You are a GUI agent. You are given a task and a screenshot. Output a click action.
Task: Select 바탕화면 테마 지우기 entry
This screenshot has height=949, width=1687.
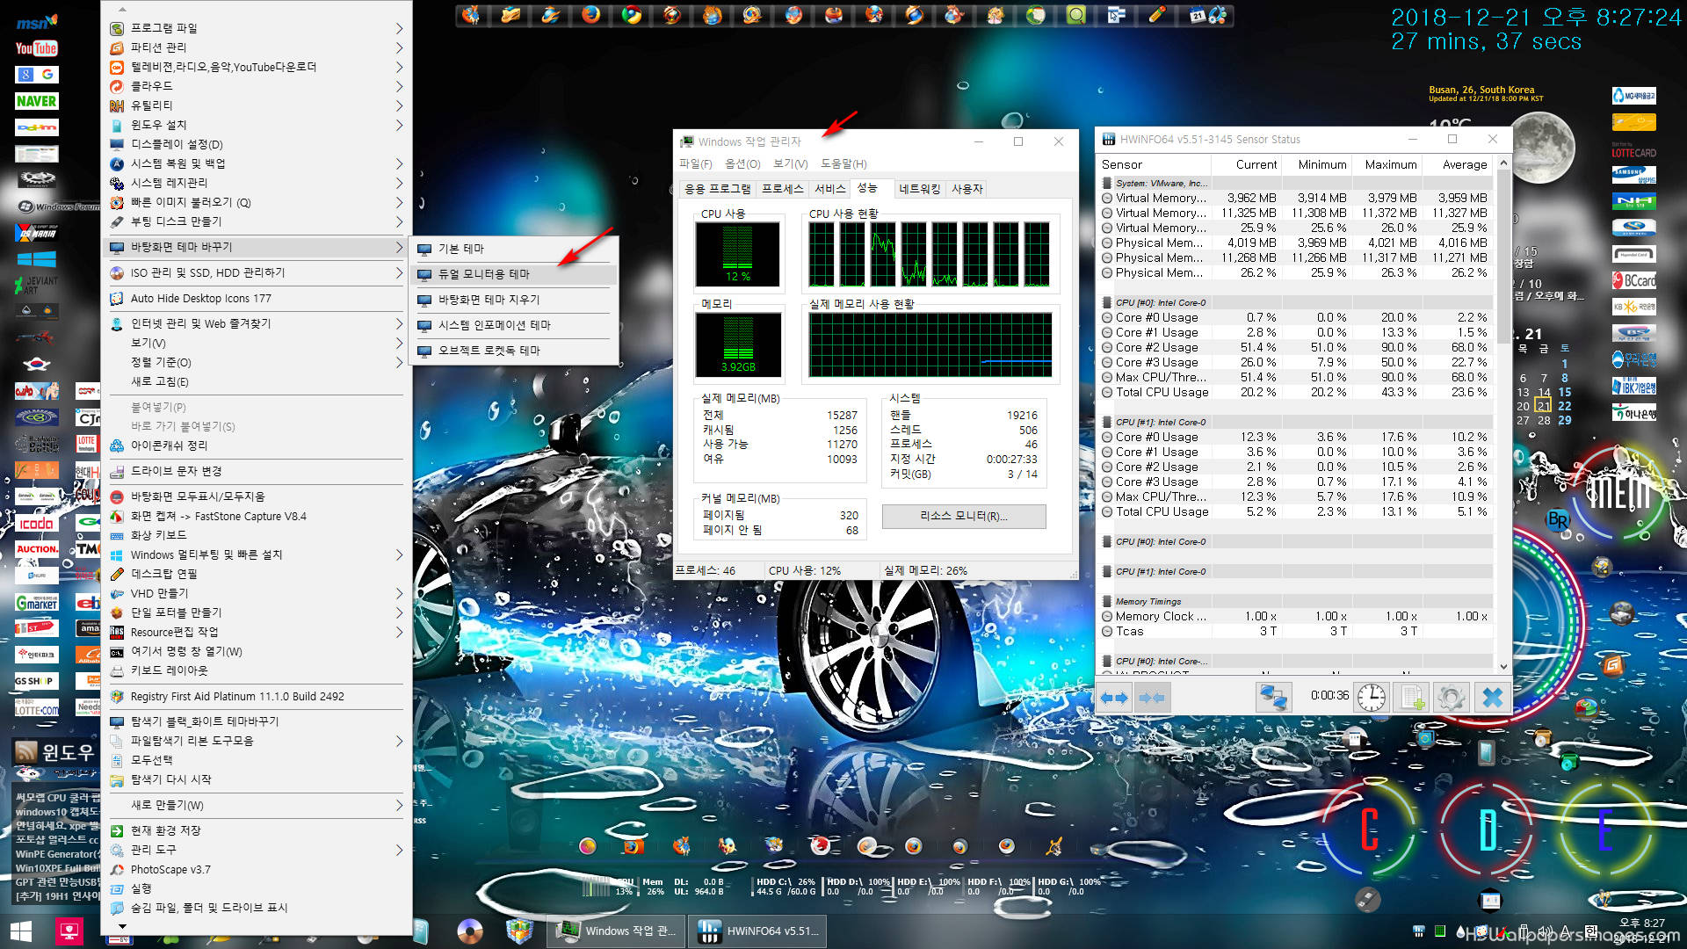(514, 300)
